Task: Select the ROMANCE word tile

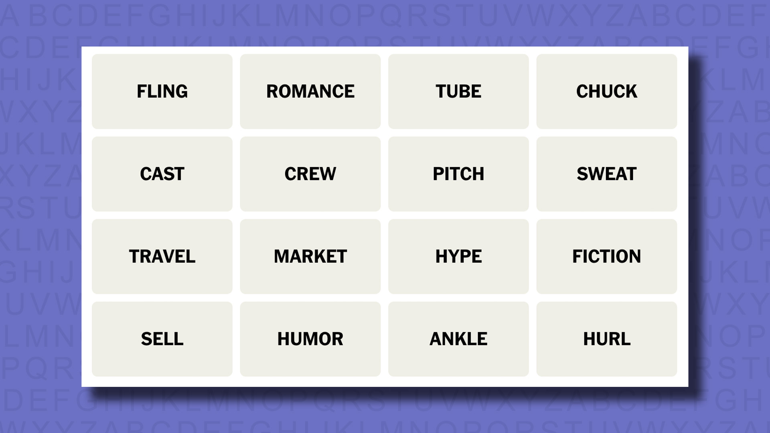Action: click(x=310, y=91)
